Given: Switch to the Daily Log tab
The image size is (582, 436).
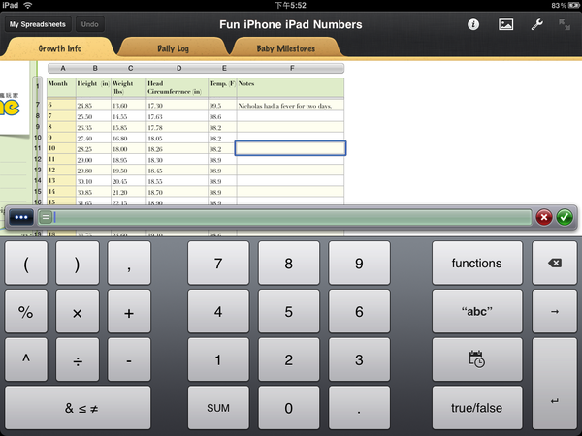Looking at the screenshot, I should click(173, 48).
